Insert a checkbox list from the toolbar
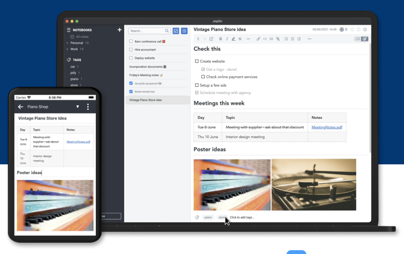Screen dimensions: 404x254 pos(299,39)
